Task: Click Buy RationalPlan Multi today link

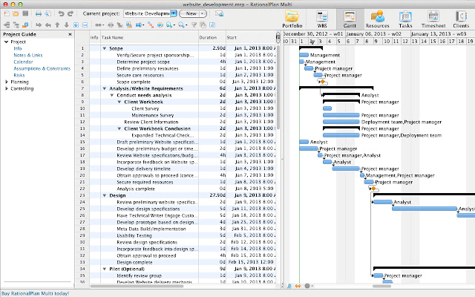Action: coord(35,293)
